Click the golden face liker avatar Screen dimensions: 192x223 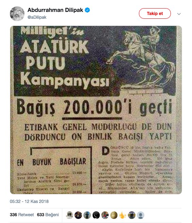click(x=114, y=215)
